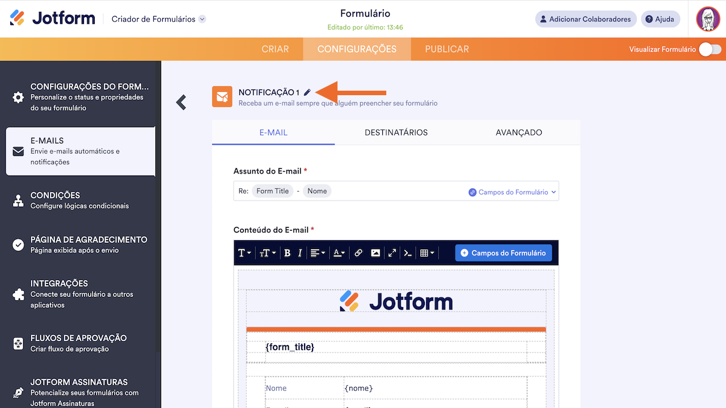Switch to the CRIAR tab
Screen dimensions: 726x408
tap(275, 49)
